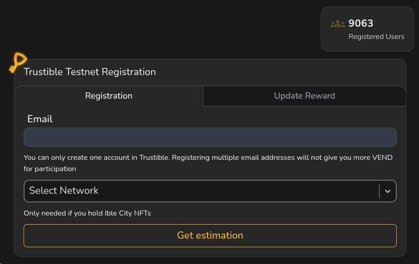The height and width of the screenshot is (264, 419).
Task: Open the Update Reward tab
Action: [304, 96]
